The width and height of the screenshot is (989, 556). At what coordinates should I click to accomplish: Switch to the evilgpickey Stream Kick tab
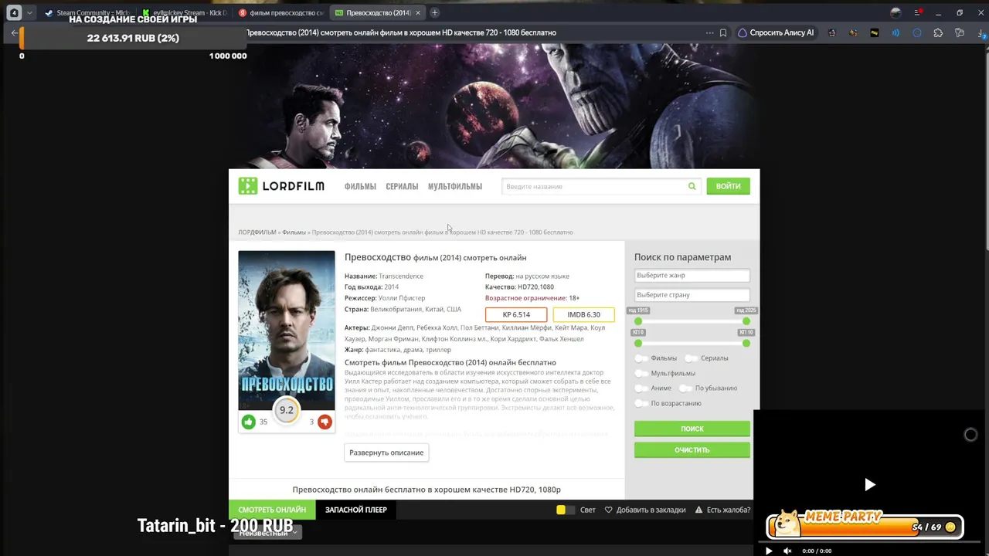pyautogui.click(x=183, y=12)
